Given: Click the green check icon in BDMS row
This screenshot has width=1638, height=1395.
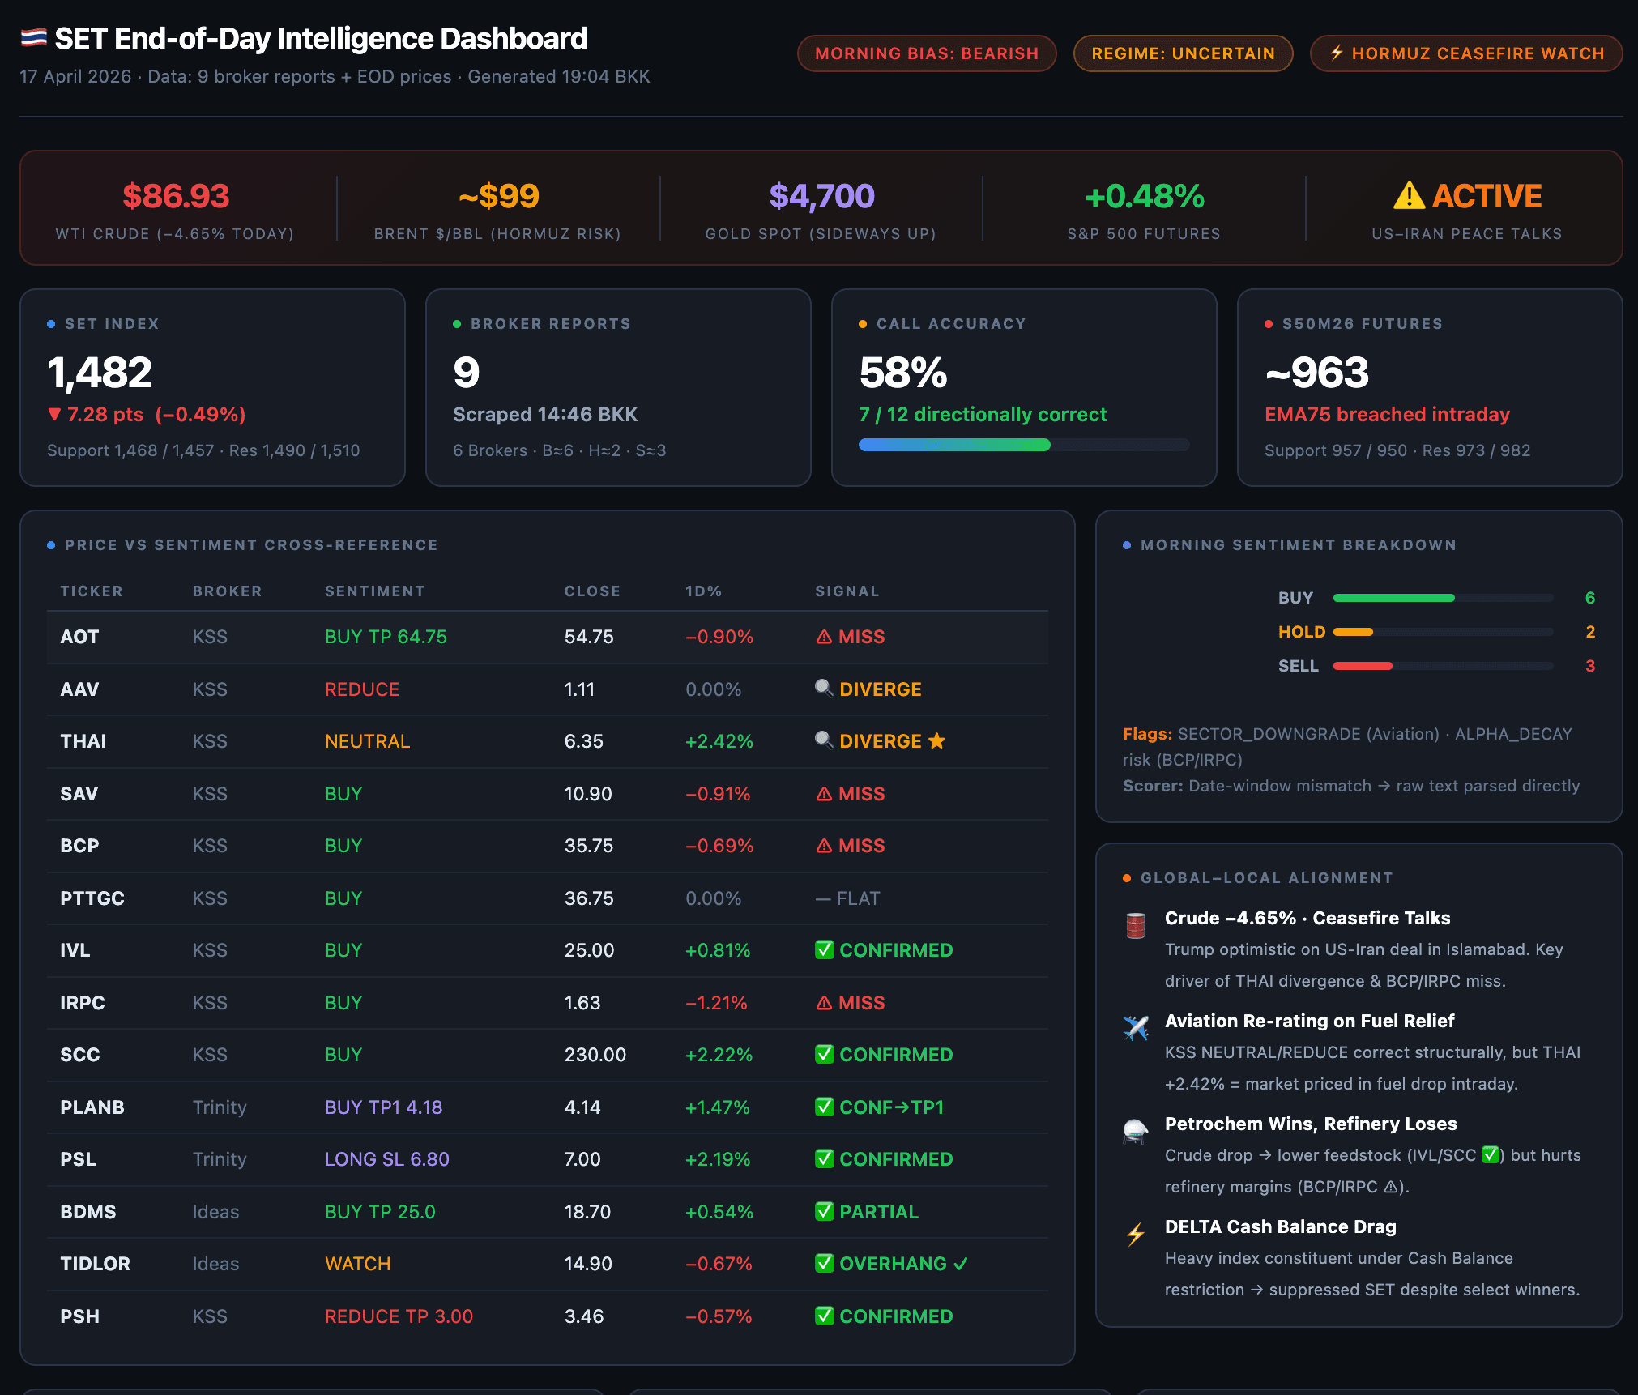Looking at the screenshot, I should coord(825,1211).
